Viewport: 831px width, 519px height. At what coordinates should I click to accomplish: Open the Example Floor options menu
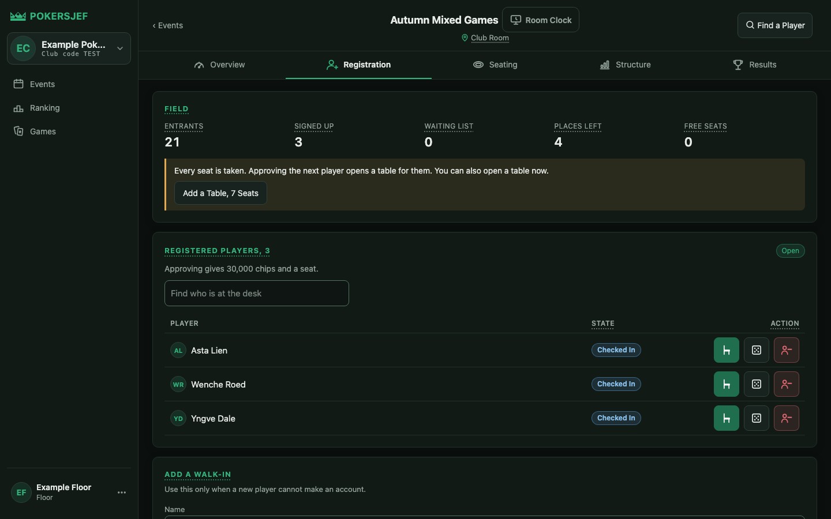point(122,492)
